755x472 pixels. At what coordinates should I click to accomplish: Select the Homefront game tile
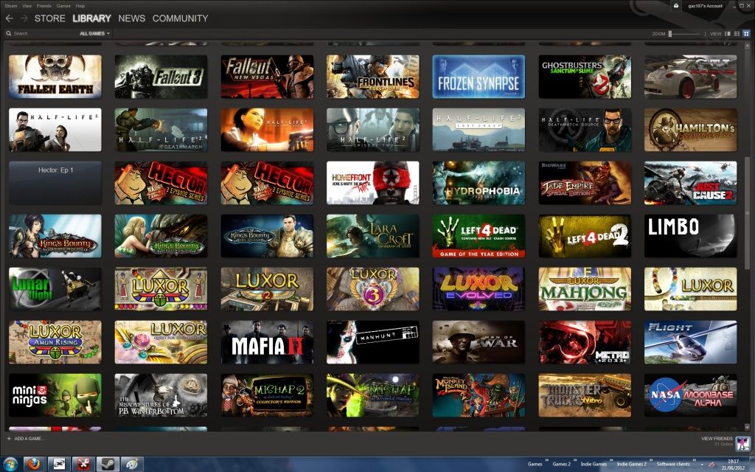point(372,183)
